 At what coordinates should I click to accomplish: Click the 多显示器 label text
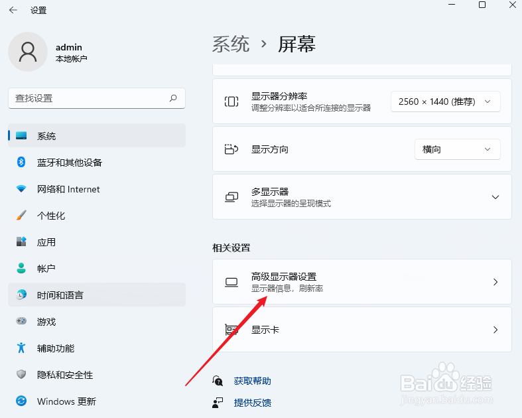[x=270, y=192]
